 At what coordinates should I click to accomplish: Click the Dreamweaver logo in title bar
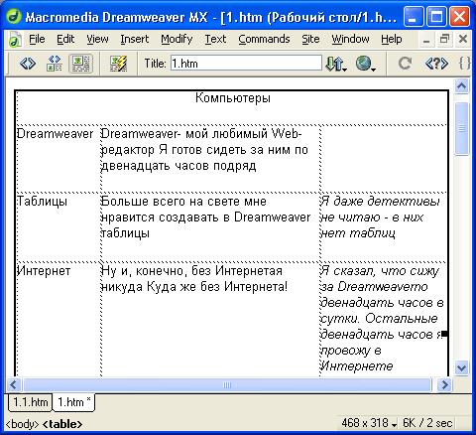tap(14, 16)
